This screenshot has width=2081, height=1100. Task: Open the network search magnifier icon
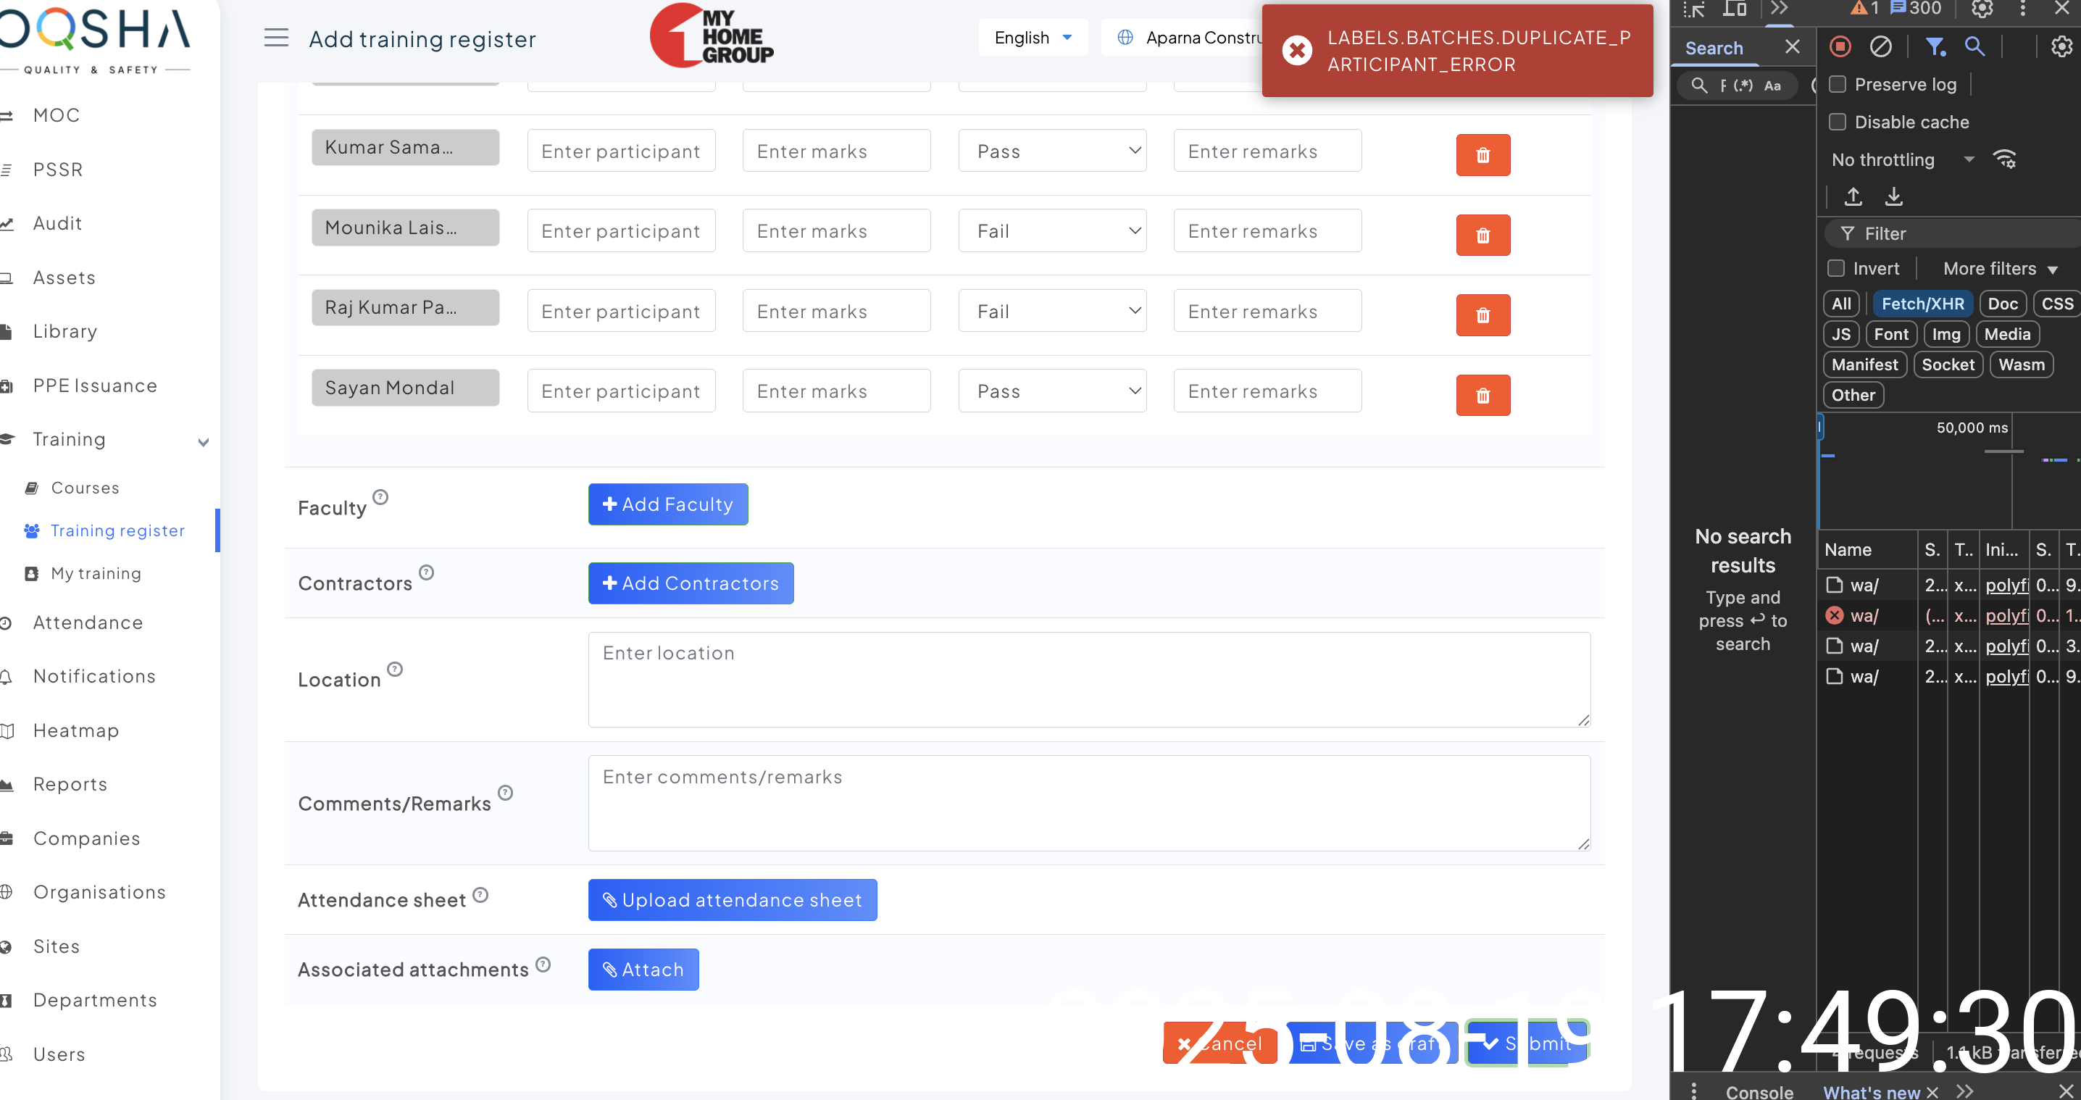1974,47
